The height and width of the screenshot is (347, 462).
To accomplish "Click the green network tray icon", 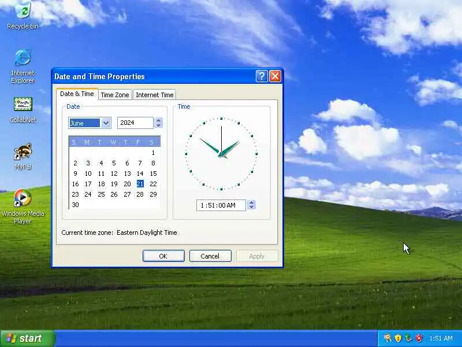I will point(408,338).
